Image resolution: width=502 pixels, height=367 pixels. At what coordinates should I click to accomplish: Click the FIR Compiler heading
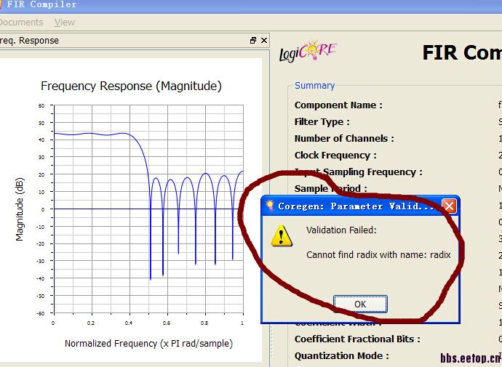click(x=462, y=52)
